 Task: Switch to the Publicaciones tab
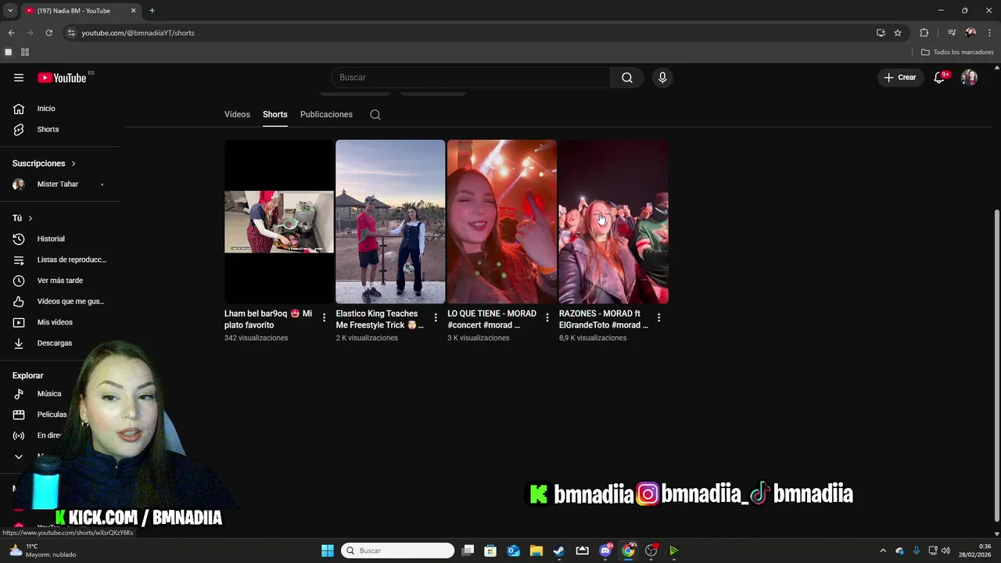[326, 114]
